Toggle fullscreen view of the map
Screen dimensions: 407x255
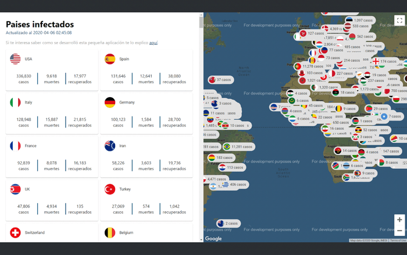[399, 20]
